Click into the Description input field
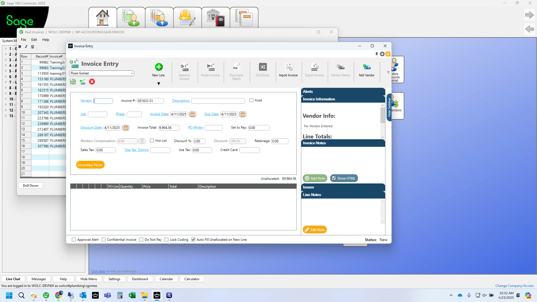Screen dimensions: 537x302 (x=218, y=101)
